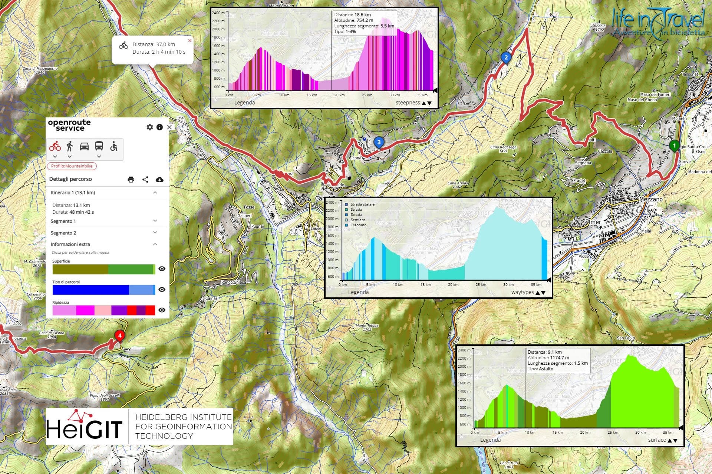Collapse Informazioni extra section

pyautogui.click(x=155, y=244)
